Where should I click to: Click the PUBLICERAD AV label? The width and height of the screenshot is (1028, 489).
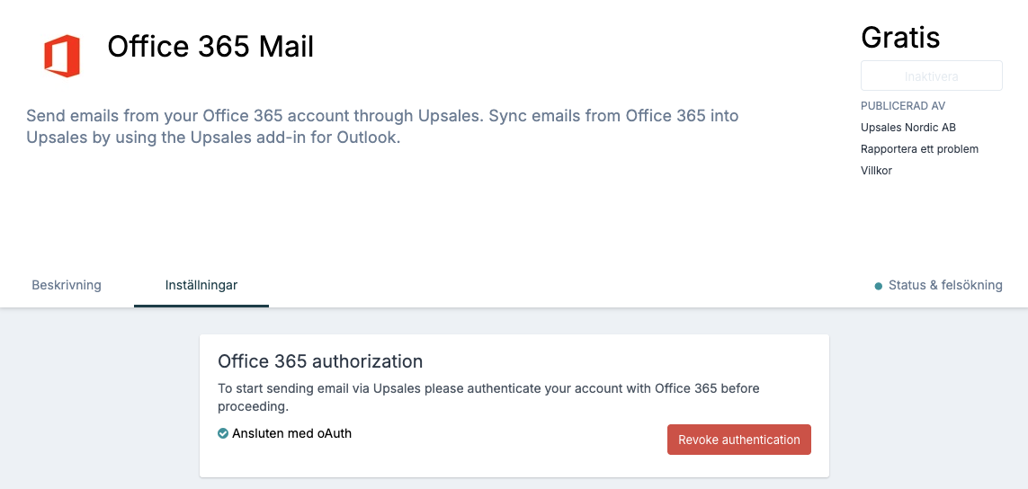[x=903, y=105]
